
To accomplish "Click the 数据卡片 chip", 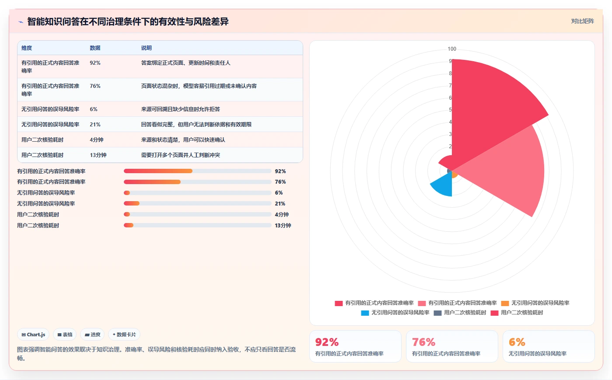I will click(x=124, y=335).
